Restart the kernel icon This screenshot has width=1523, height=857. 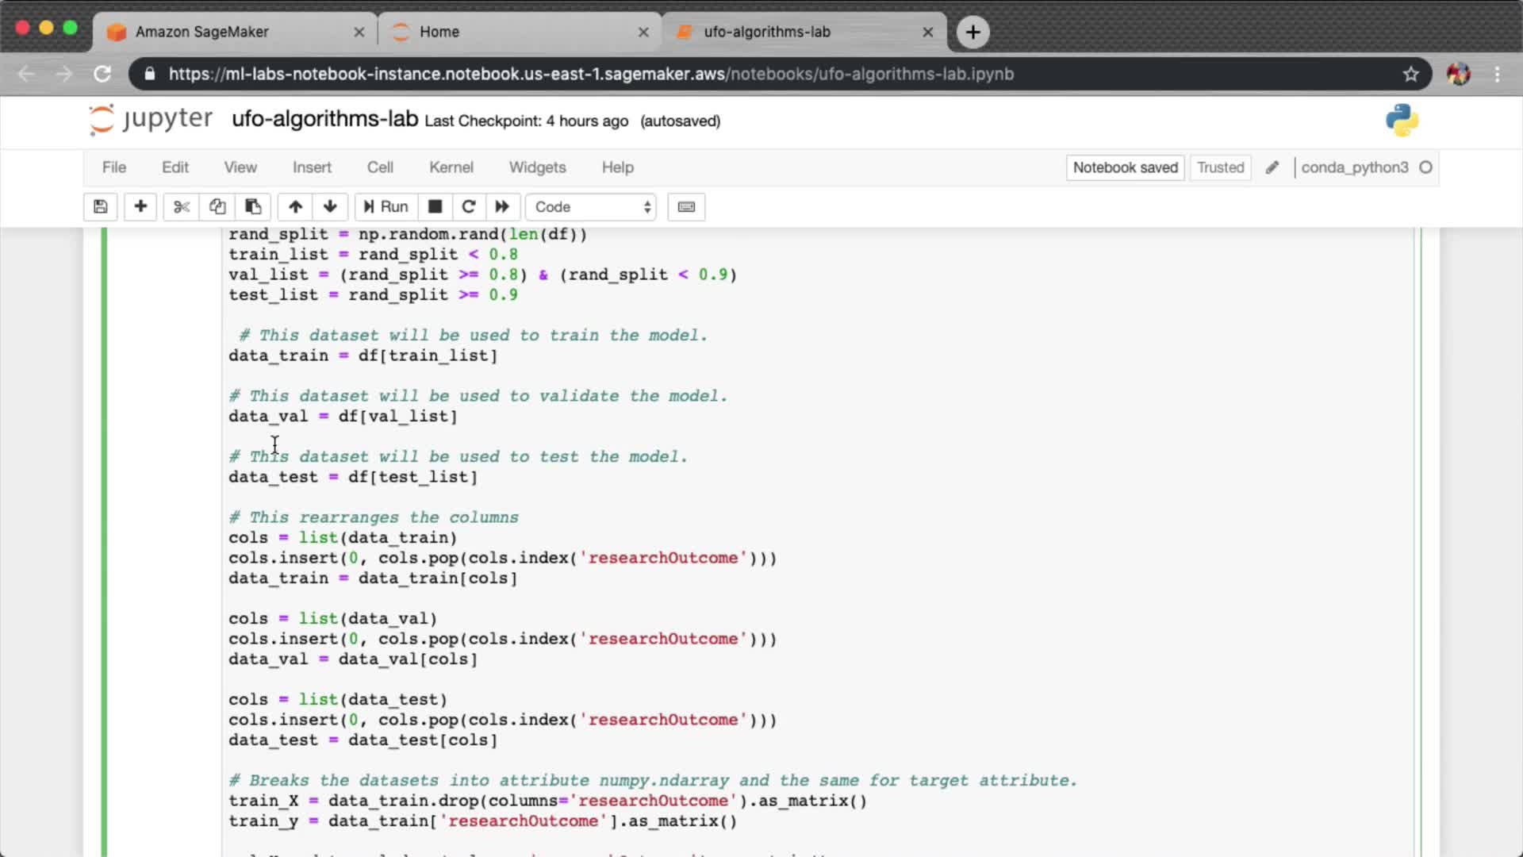click(x=469, y=207)
